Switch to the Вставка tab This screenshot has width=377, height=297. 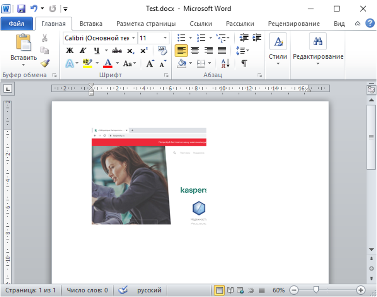[x=91, y=24]
